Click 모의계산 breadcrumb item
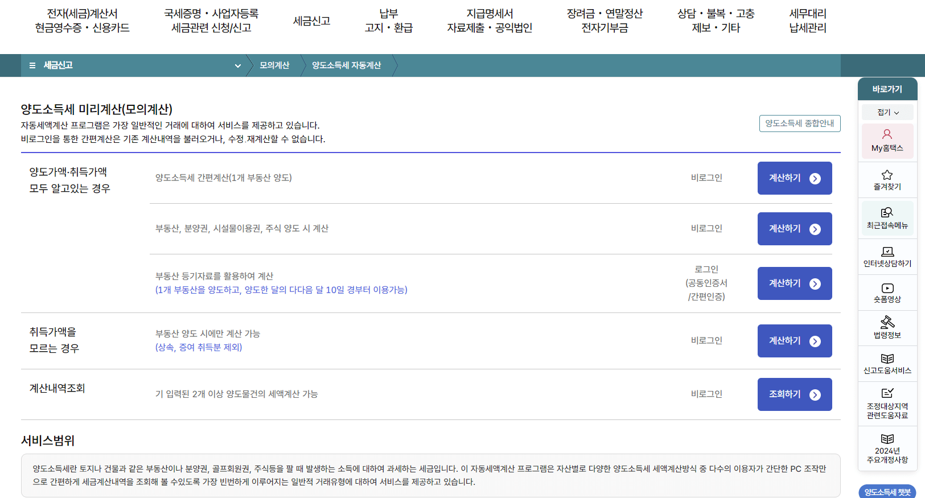 [274, 65]
